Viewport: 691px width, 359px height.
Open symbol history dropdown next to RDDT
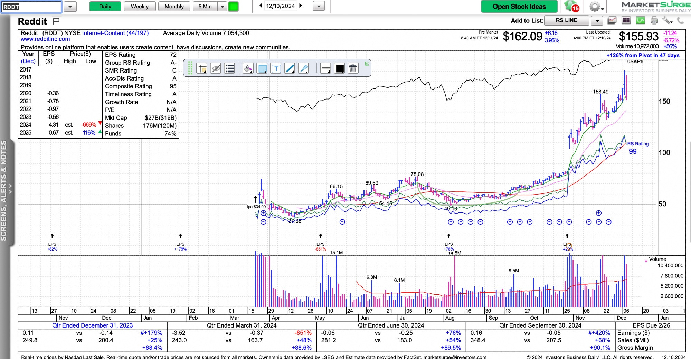pyautogui.click(x=70, y=7)
